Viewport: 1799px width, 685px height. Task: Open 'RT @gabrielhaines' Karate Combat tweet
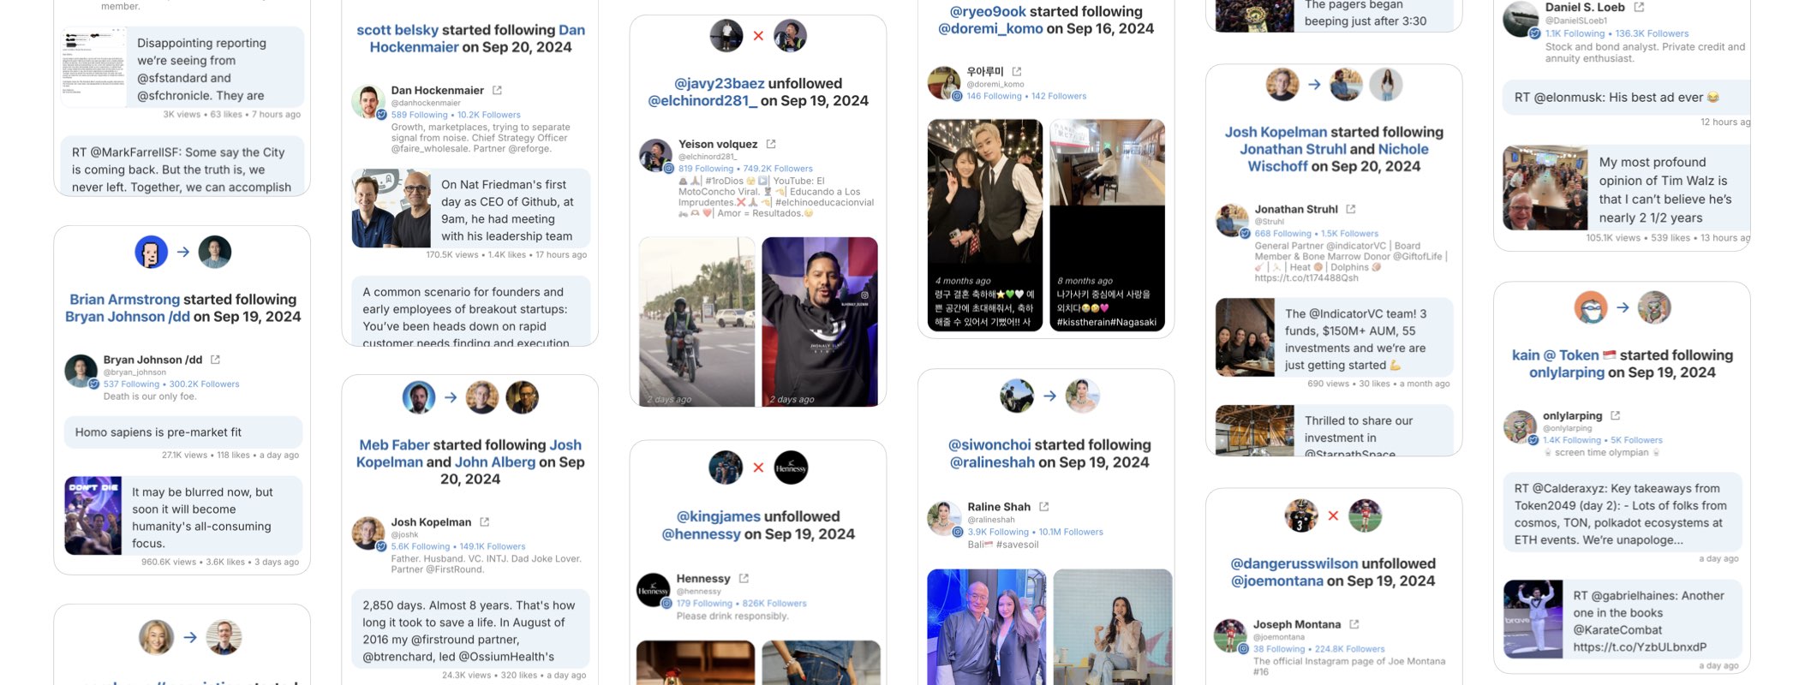pos(1623,619)
